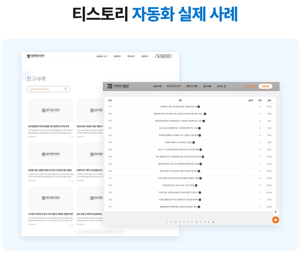Click the 09:49 time cell in the board
This screenshot has height=253, width=302.
[269, 207]
